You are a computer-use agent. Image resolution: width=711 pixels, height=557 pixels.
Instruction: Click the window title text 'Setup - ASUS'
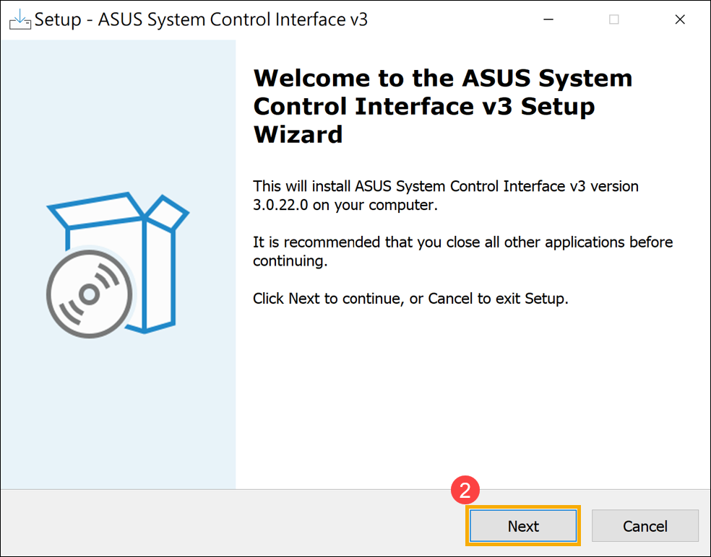pos(201,20)
